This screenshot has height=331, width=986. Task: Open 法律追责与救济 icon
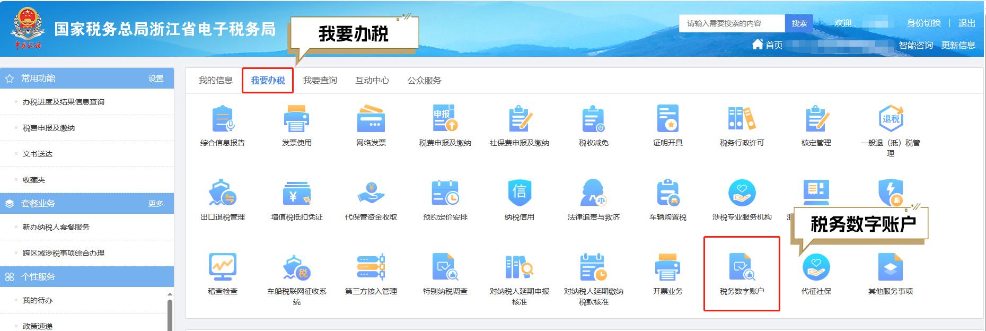point(594,193)
